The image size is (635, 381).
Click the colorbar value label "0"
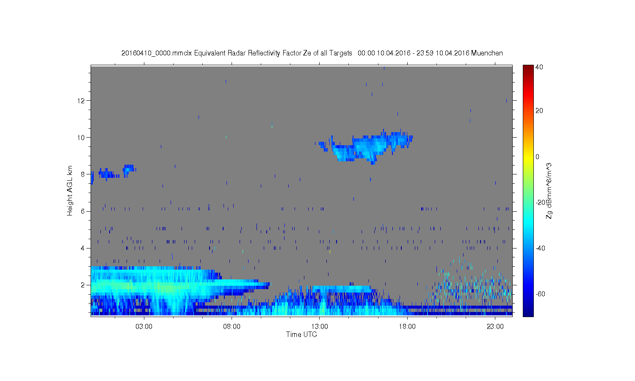point(538,157)
